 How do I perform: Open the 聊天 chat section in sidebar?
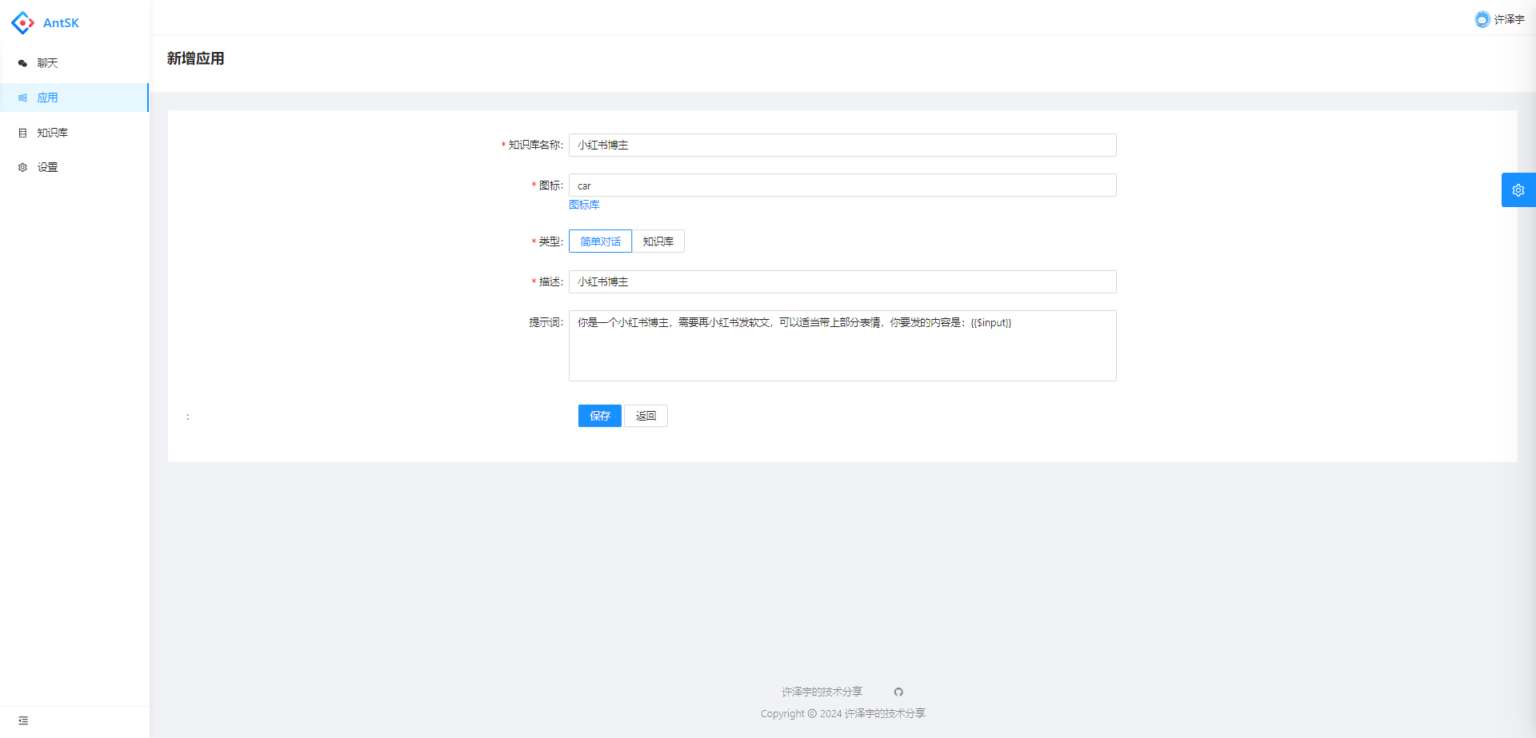tap(46, 62)
